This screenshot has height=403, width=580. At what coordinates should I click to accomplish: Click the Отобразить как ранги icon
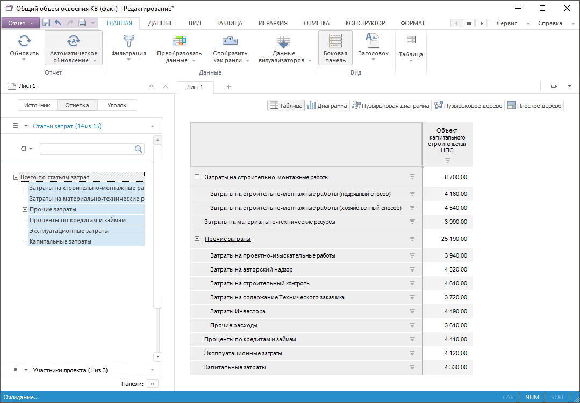click(x=230, y=41)
